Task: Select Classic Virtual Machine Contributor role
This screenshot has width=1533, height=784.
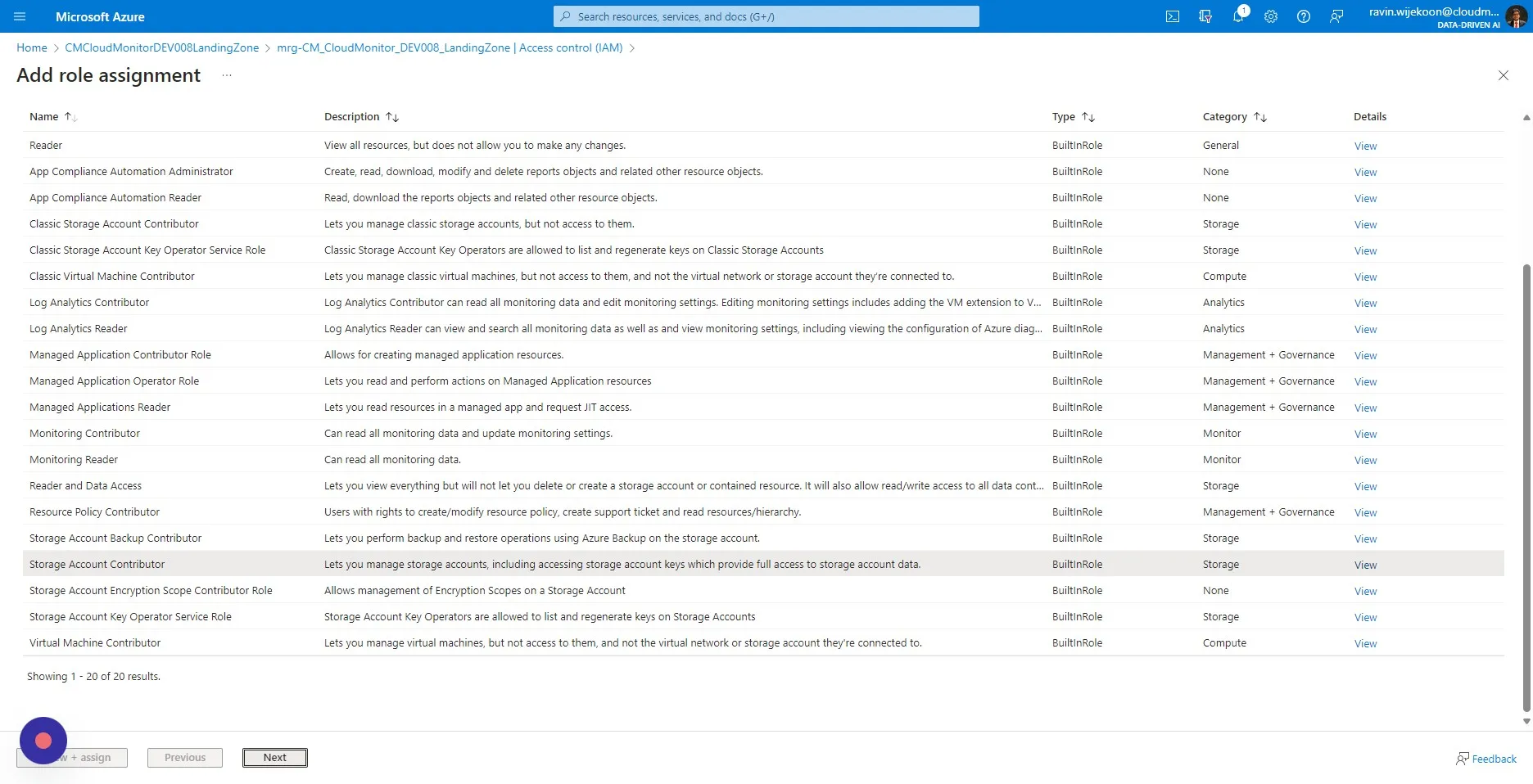Action: 763,276
